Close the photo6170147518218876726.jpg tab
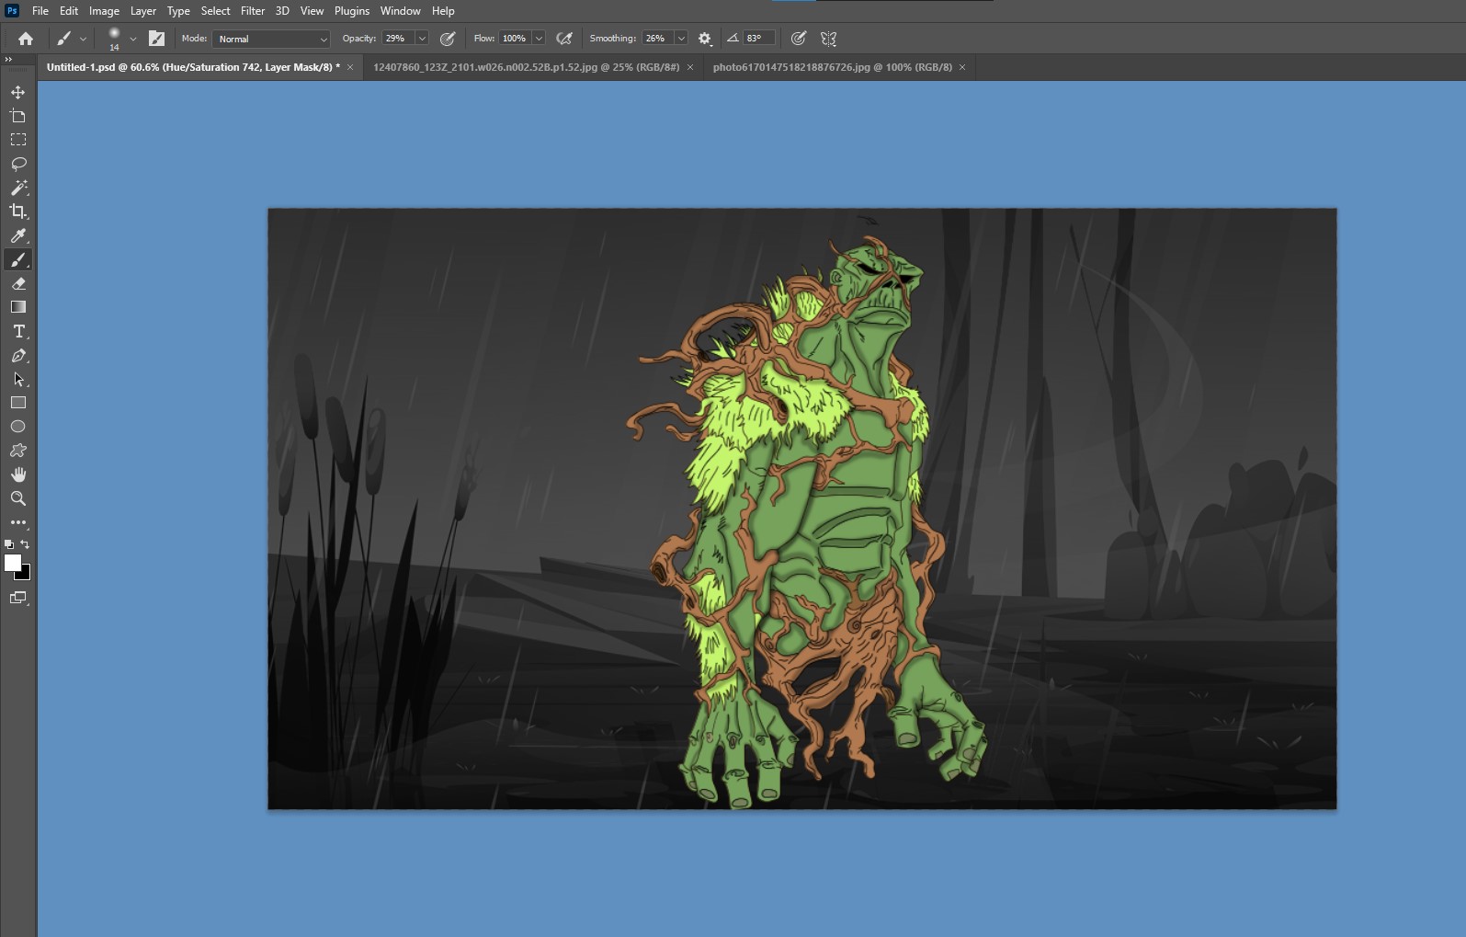 point(962,67)
